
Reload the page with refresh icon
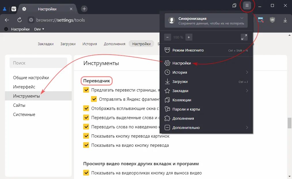pos(19,20)
